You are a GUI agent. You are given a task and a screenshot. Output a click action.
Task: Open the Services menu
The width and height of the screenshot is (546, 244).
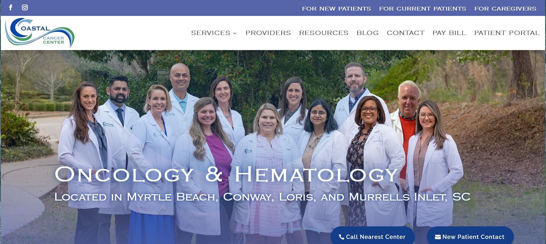click(211, 33)
